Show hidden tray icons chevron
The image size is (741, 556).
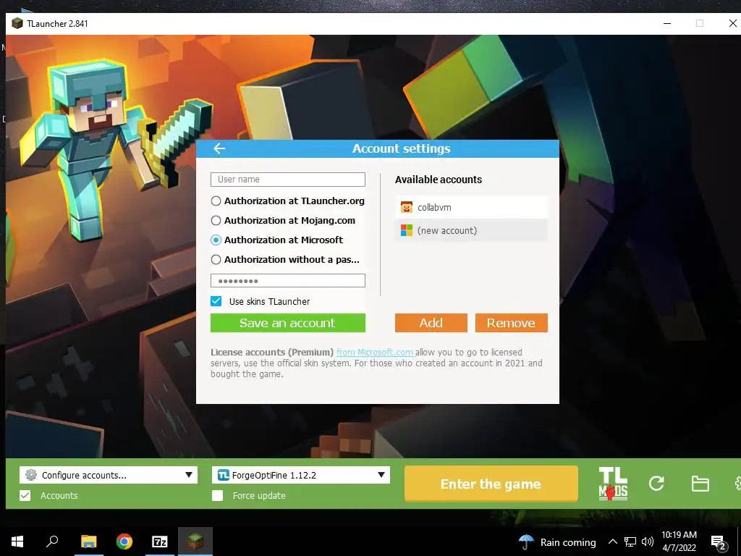[612, 542]
